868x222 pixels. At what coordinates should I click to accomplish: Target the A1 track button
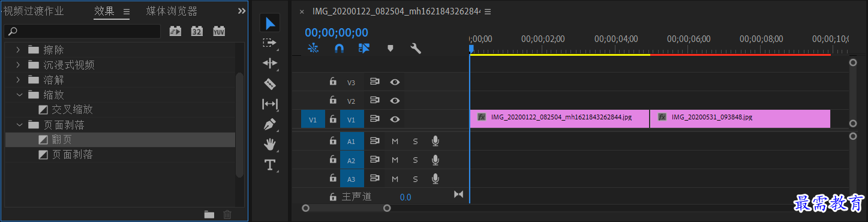tap(352, 142)
